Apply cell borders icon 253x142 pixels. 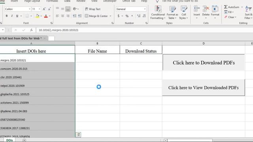(27, 16)
